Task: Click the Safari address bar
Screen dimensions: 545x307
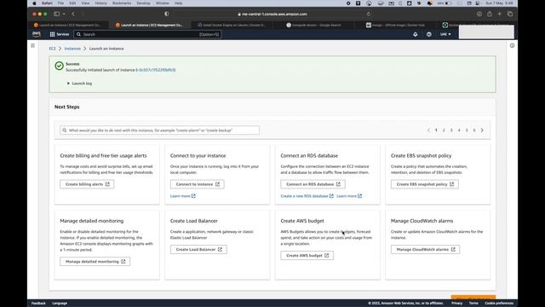Action: tap(272, 14)
